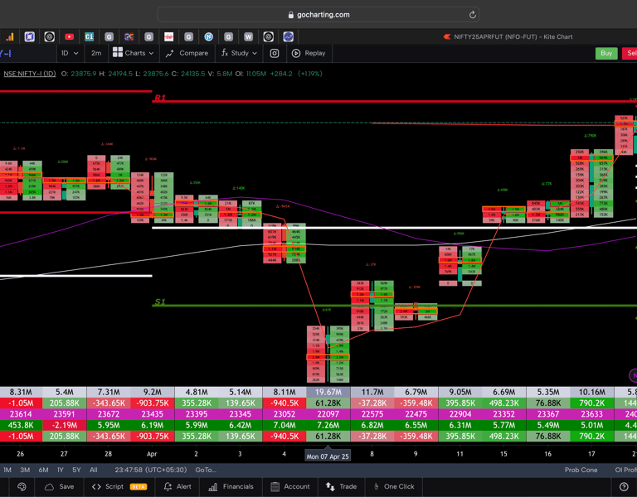This screenshot has width=637, height=497.
Task: Open the help question-mark icon
Action: point(624,486)
